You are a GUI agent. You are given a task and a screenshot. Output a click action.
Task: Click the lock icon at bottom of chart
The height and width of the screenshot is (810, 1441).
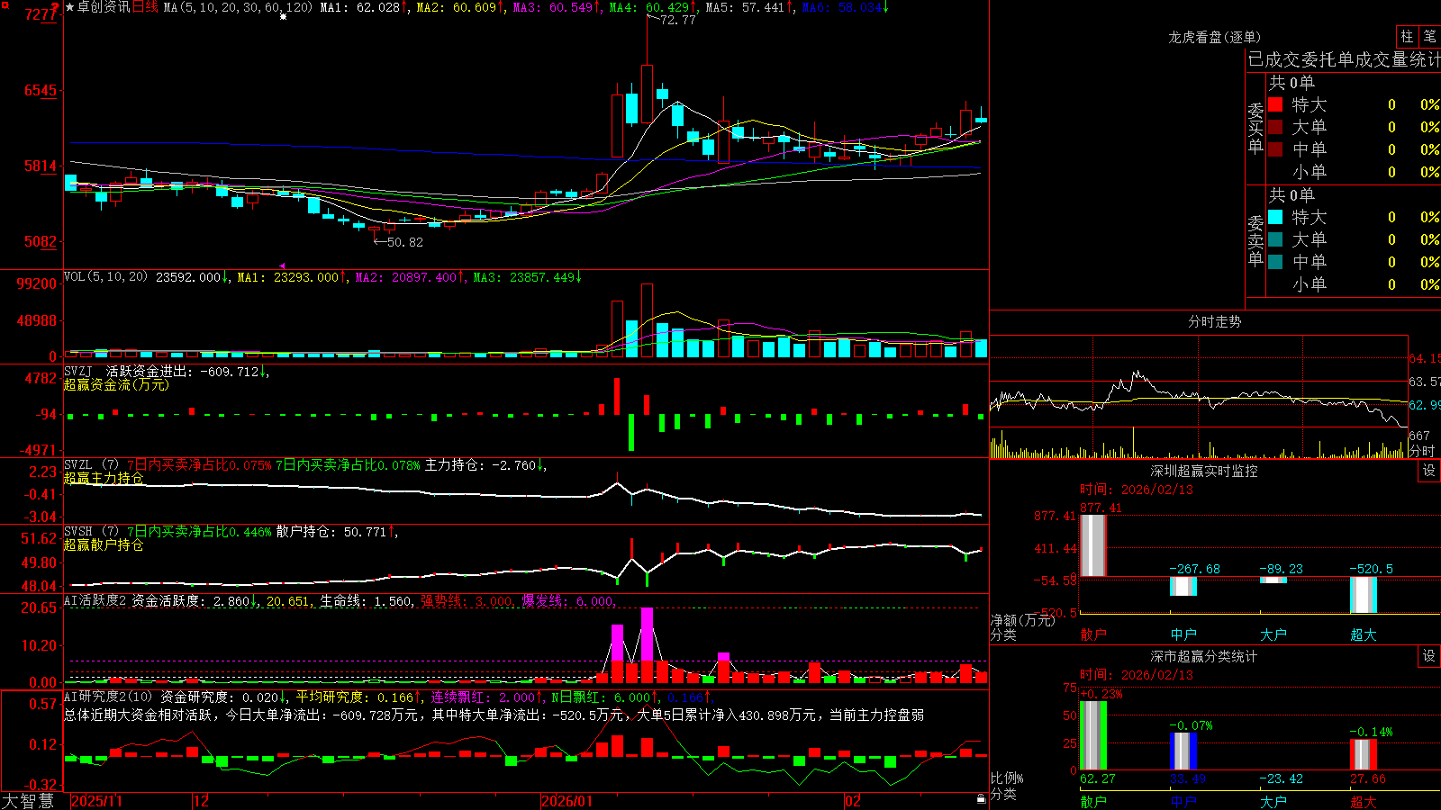pyautogui.click(x=981, y=799)
